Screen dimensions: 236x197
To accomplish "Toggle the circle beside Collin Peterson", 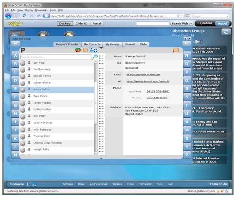I will click(x=23, y=123).
